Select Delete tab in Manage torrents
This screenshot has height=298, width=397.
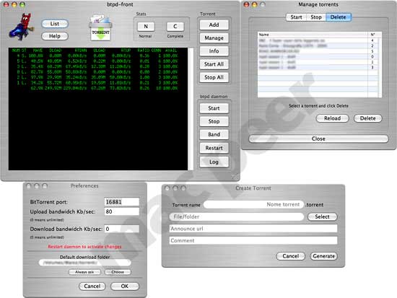click(339, 17)
